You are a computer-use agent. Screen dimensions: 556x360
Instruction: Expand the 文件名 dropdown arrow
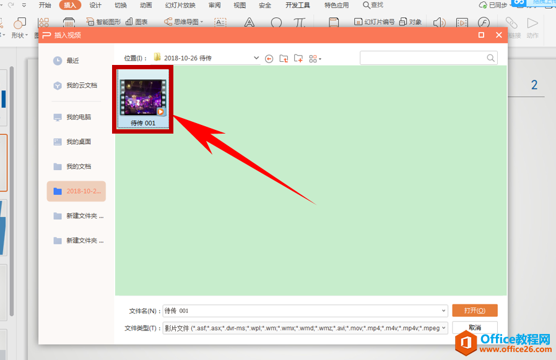(x=443, y=311)
